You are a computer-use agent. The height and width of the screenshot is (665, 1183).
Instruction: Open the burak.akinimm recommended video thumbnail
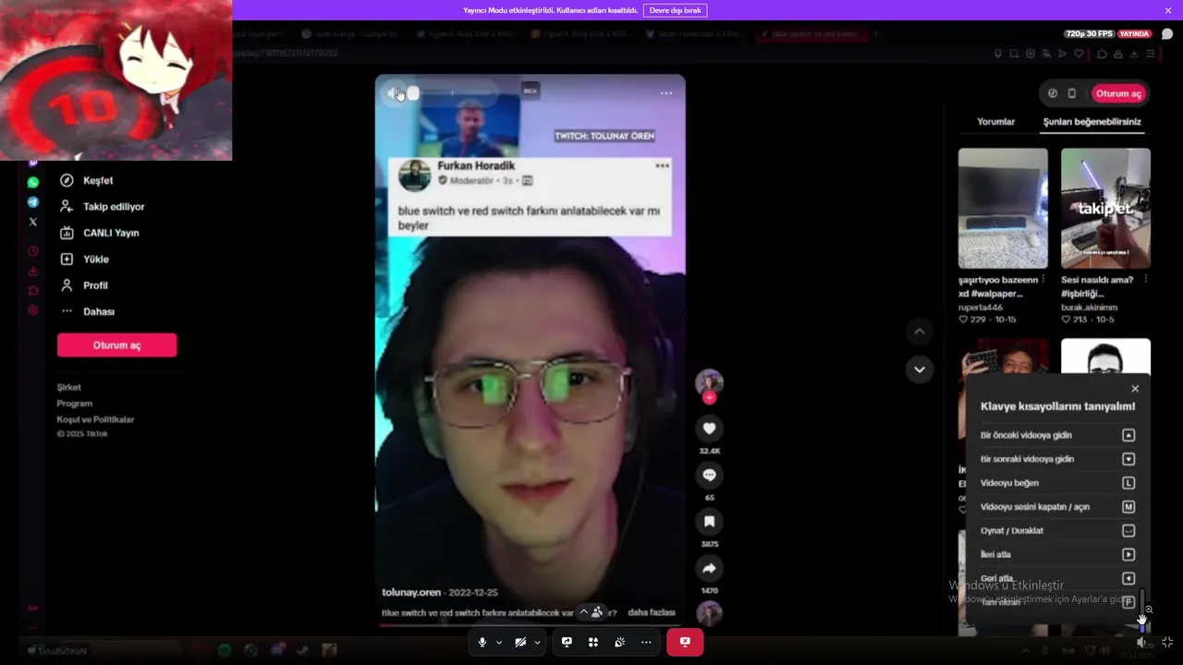[x=1105, y=208]
